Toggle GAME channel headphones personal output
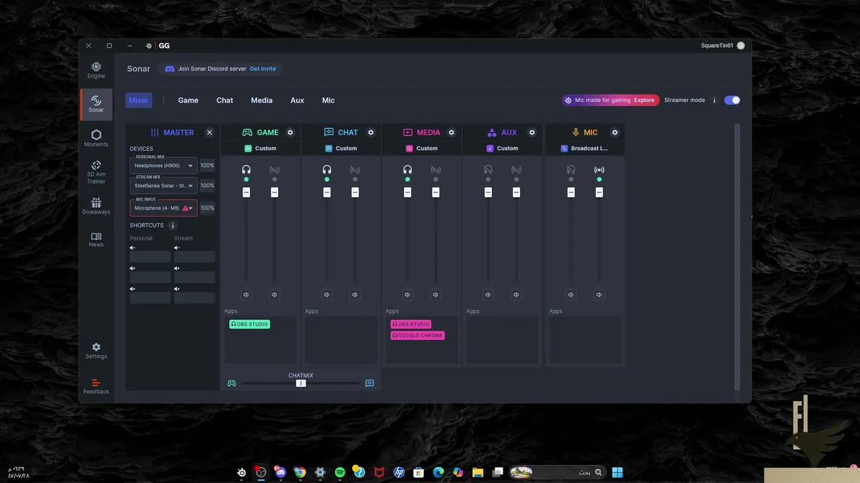This screenshot has width=860, height=483. pos(246,170)
